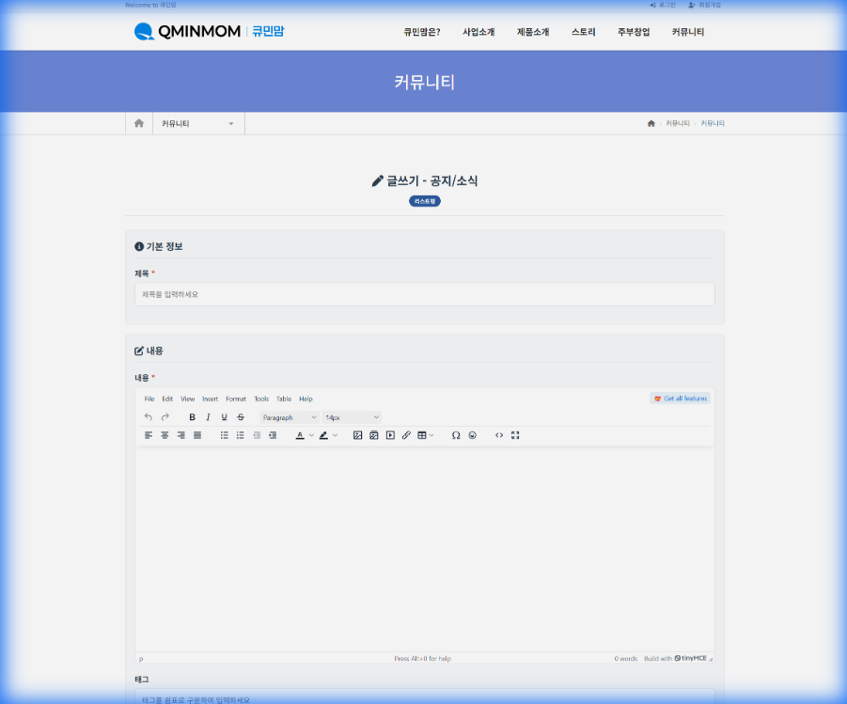847x704 pixels.
Task: Open the emoji picker icon
Action: [472, 435]
